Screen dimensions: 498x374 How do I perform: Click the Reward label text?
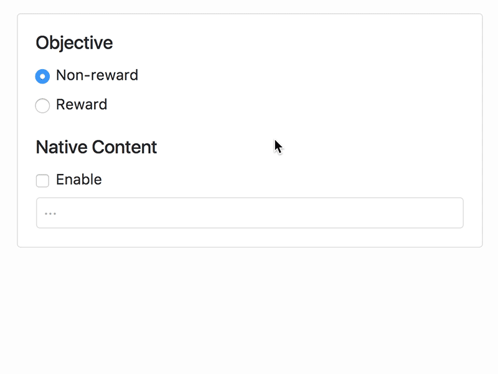tap(82, 105)
